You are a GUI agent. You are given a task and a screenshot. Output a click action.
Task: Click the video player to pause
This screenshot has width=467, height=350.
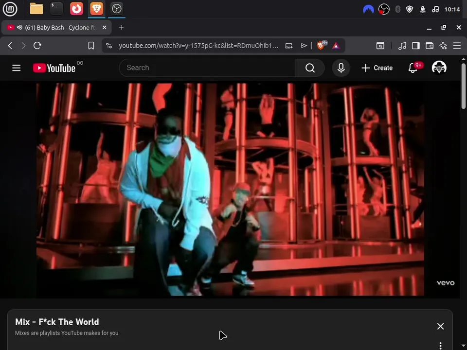tap(230, 190)
